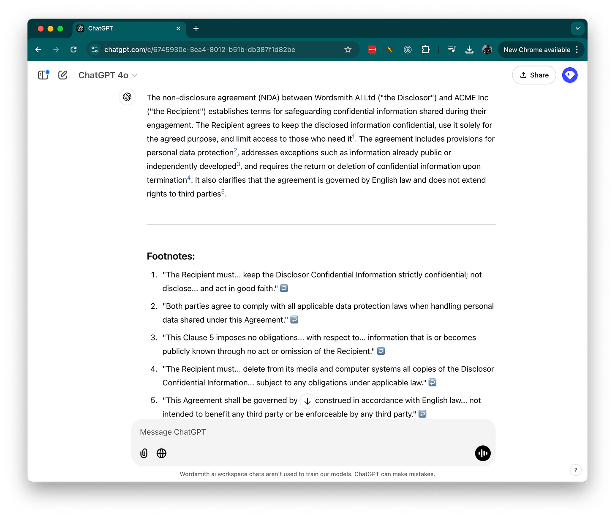Image resolution: width=615 pixels, height=518 pixels.
Task: Start voice mode with the waveform icon
Action: [x=482, y=453]
